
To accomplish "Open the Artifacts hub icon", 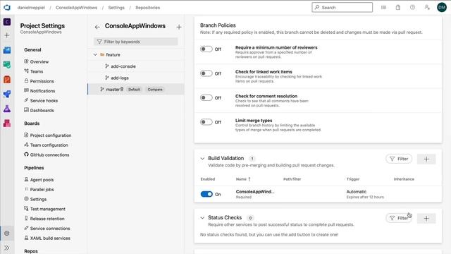I will coord(7,123).
